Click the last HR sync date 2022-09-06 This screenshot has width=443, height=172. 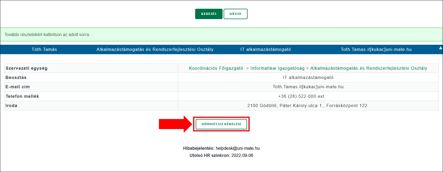pyautogui.click(x=242, y=156)
